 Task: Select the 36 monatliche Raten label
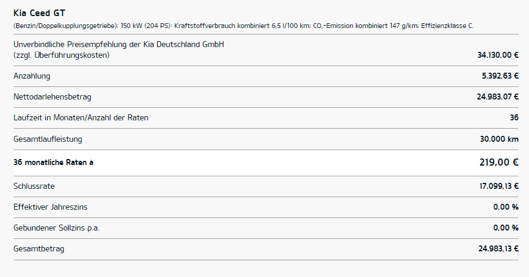pos(53,163)
